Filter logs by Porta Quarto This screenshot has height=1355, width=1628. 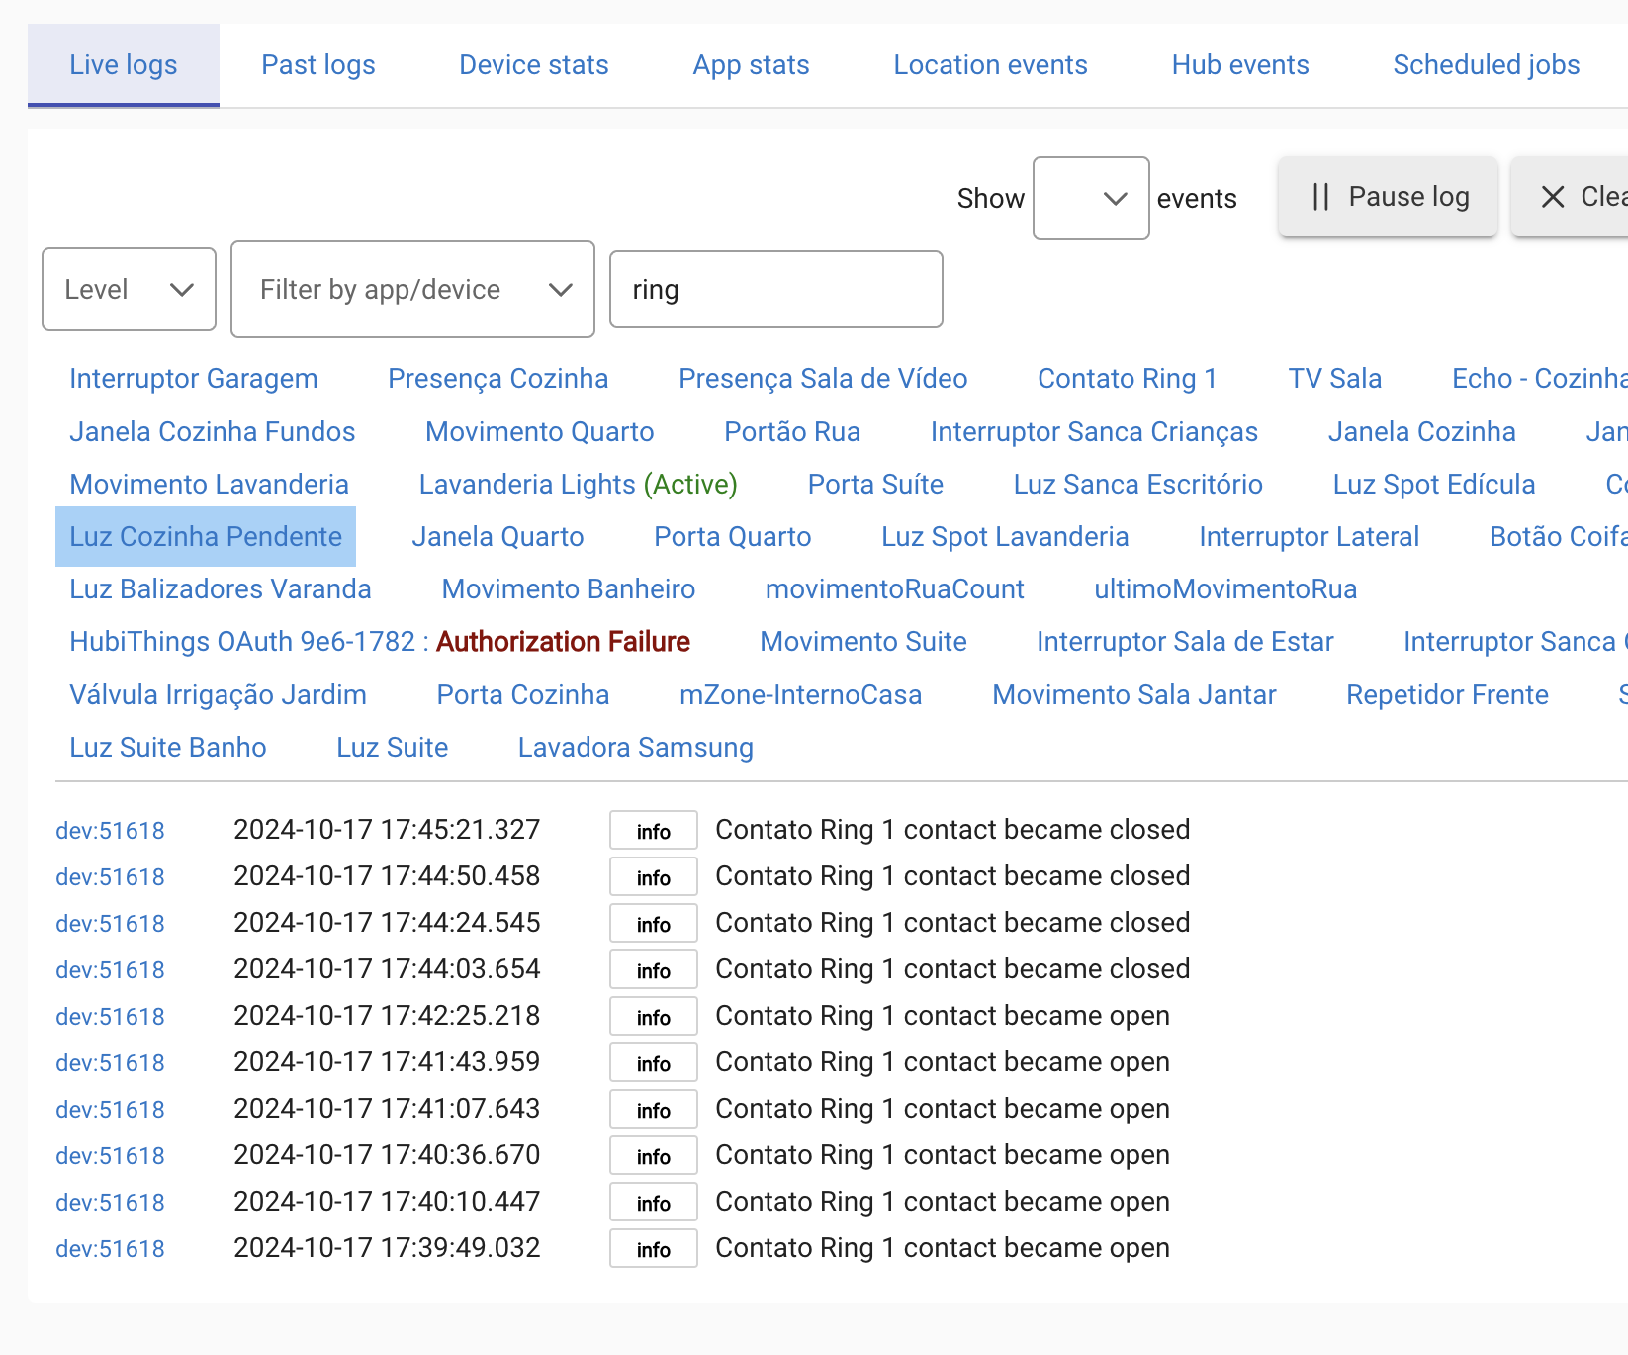(x=733, y=537)
